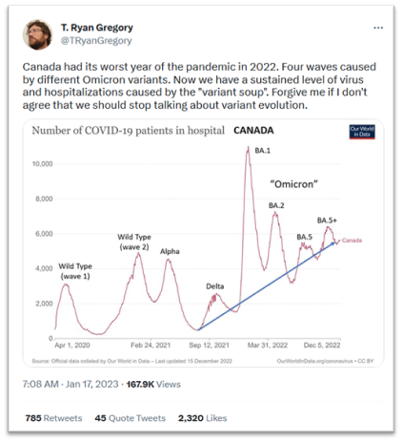Click the BA.2 wave label
Screen dimensions: 402x442
click(x=276, y=205)
